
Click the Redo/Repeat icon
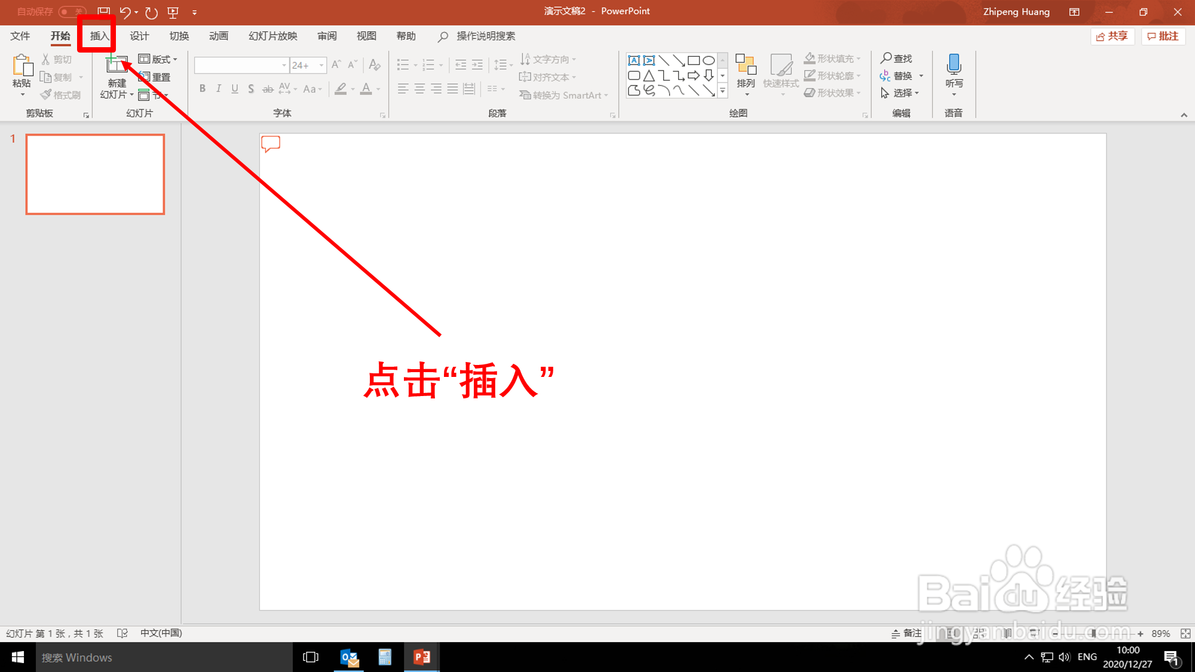click(x=151, y=12)
